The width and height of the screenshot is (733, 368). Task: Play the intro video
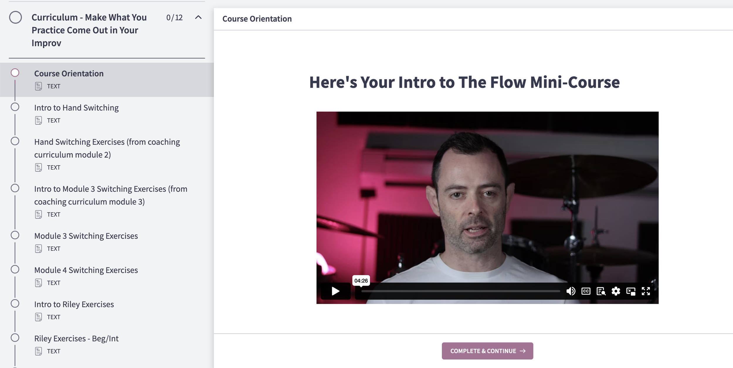335,291
